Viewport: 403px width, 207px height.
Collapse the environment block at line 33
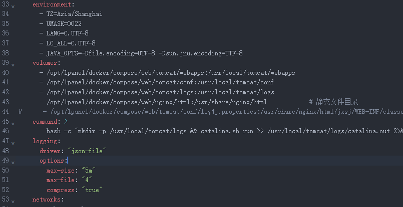tap(13, 4)
